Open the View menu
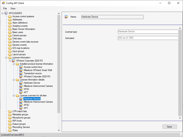The width and height of the screenshot is (183, 137). [13, 9]
